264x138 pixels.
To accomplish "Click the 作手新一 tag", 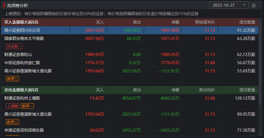I will tap(14, 46).
